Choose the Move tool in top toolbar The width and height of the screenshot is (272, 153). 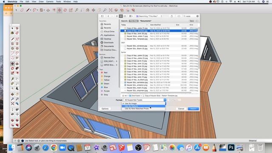tap(59, 10)
